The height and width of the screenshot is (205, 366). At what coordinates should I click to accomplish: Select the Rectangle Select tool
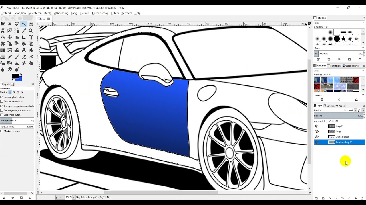pos(3,24)
